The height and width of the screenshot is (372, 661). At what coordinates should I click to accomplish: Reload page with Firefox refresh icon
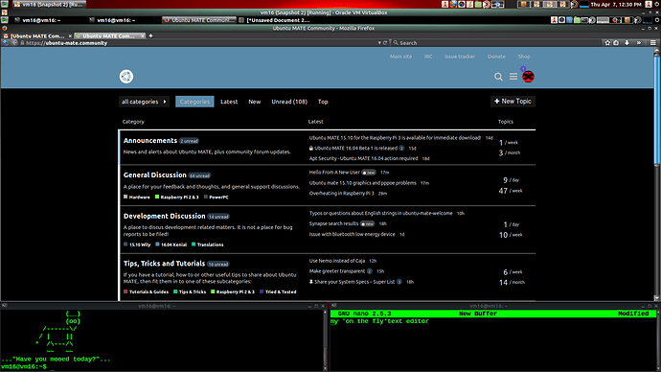385,42
